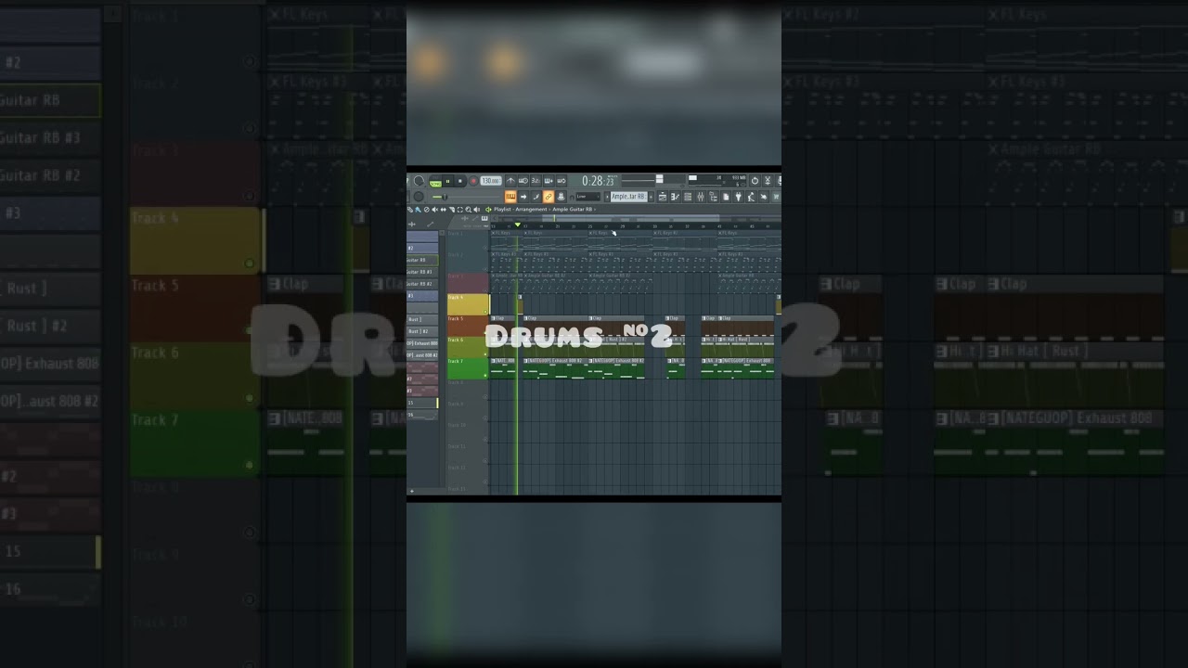1188x668 pixels.
Task: Mute Track 5 via its green dot
Action: pos(486,332)
